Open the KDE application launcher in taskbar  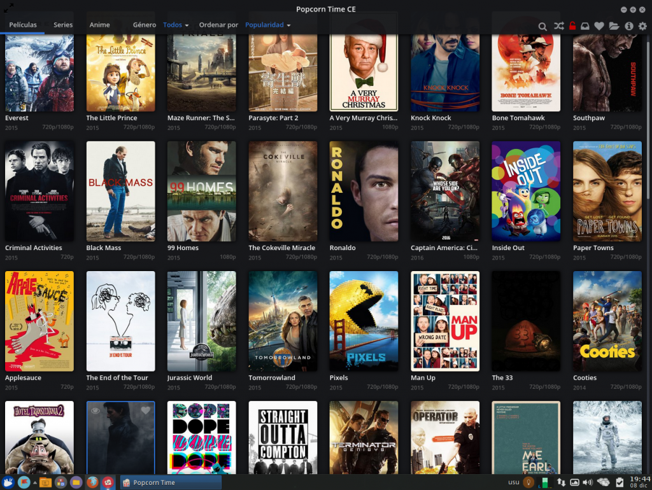[8, 482]
